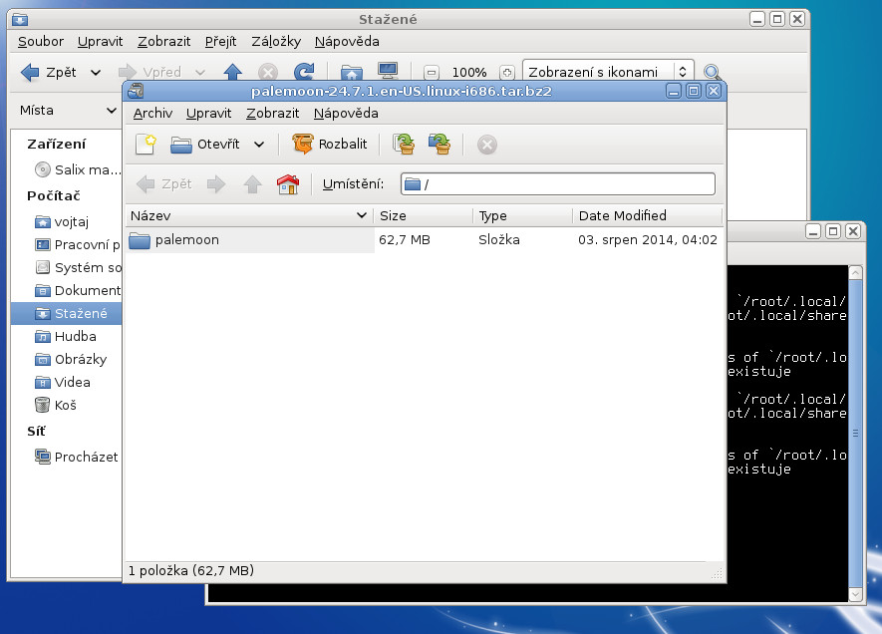Go up one level in archive manager
The height and width of the screenshot is (634, 882).
252,184
